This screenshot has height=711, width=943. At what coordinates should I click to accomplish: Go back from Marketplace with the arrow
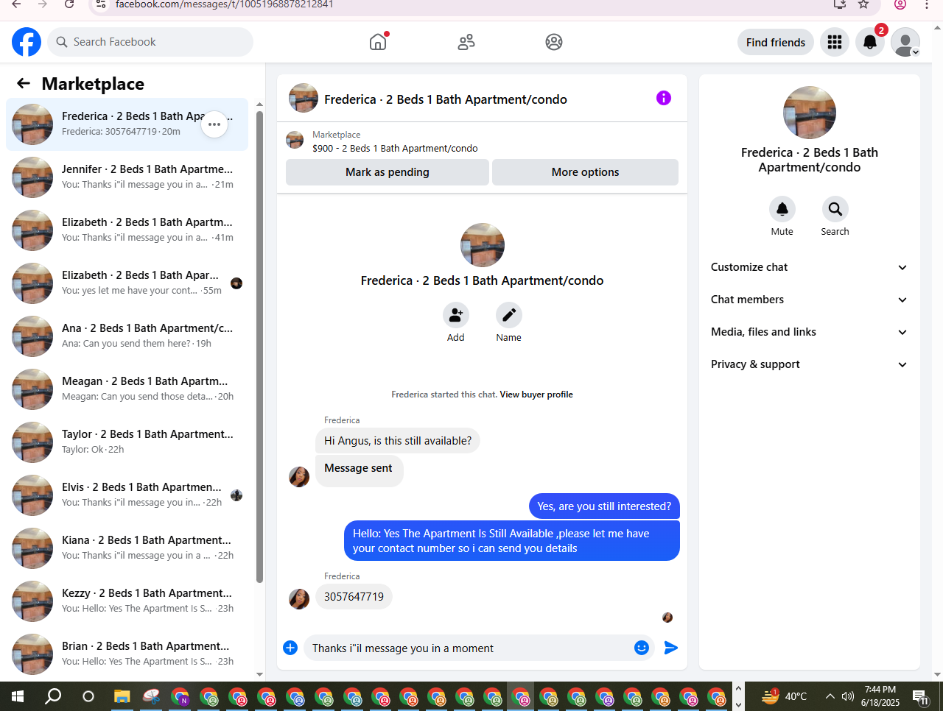click(x=24, y=84)
